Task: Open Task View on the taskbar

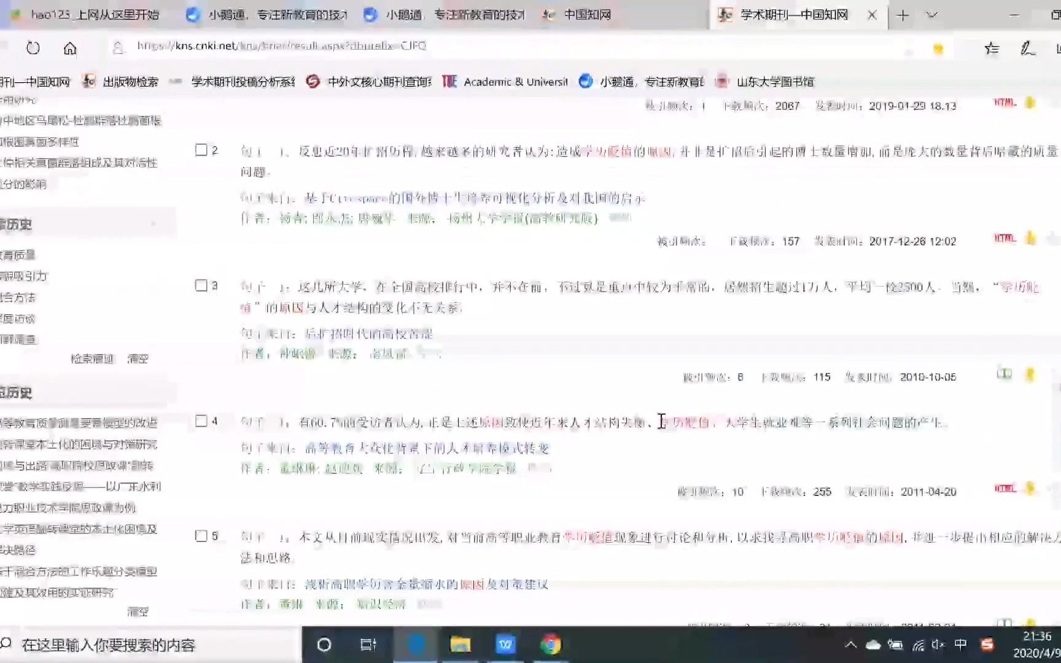Action: pos(368,645)
